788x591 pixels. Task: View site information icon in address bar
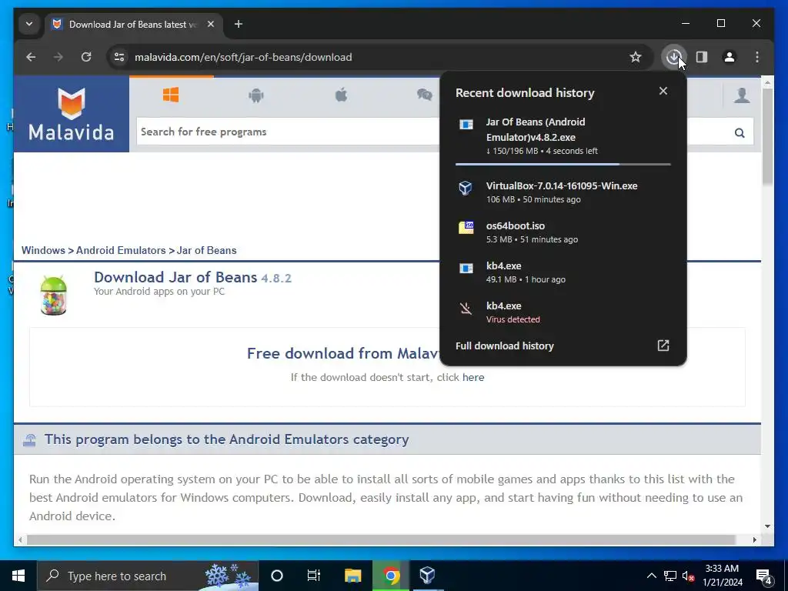(x=119, y=57)
